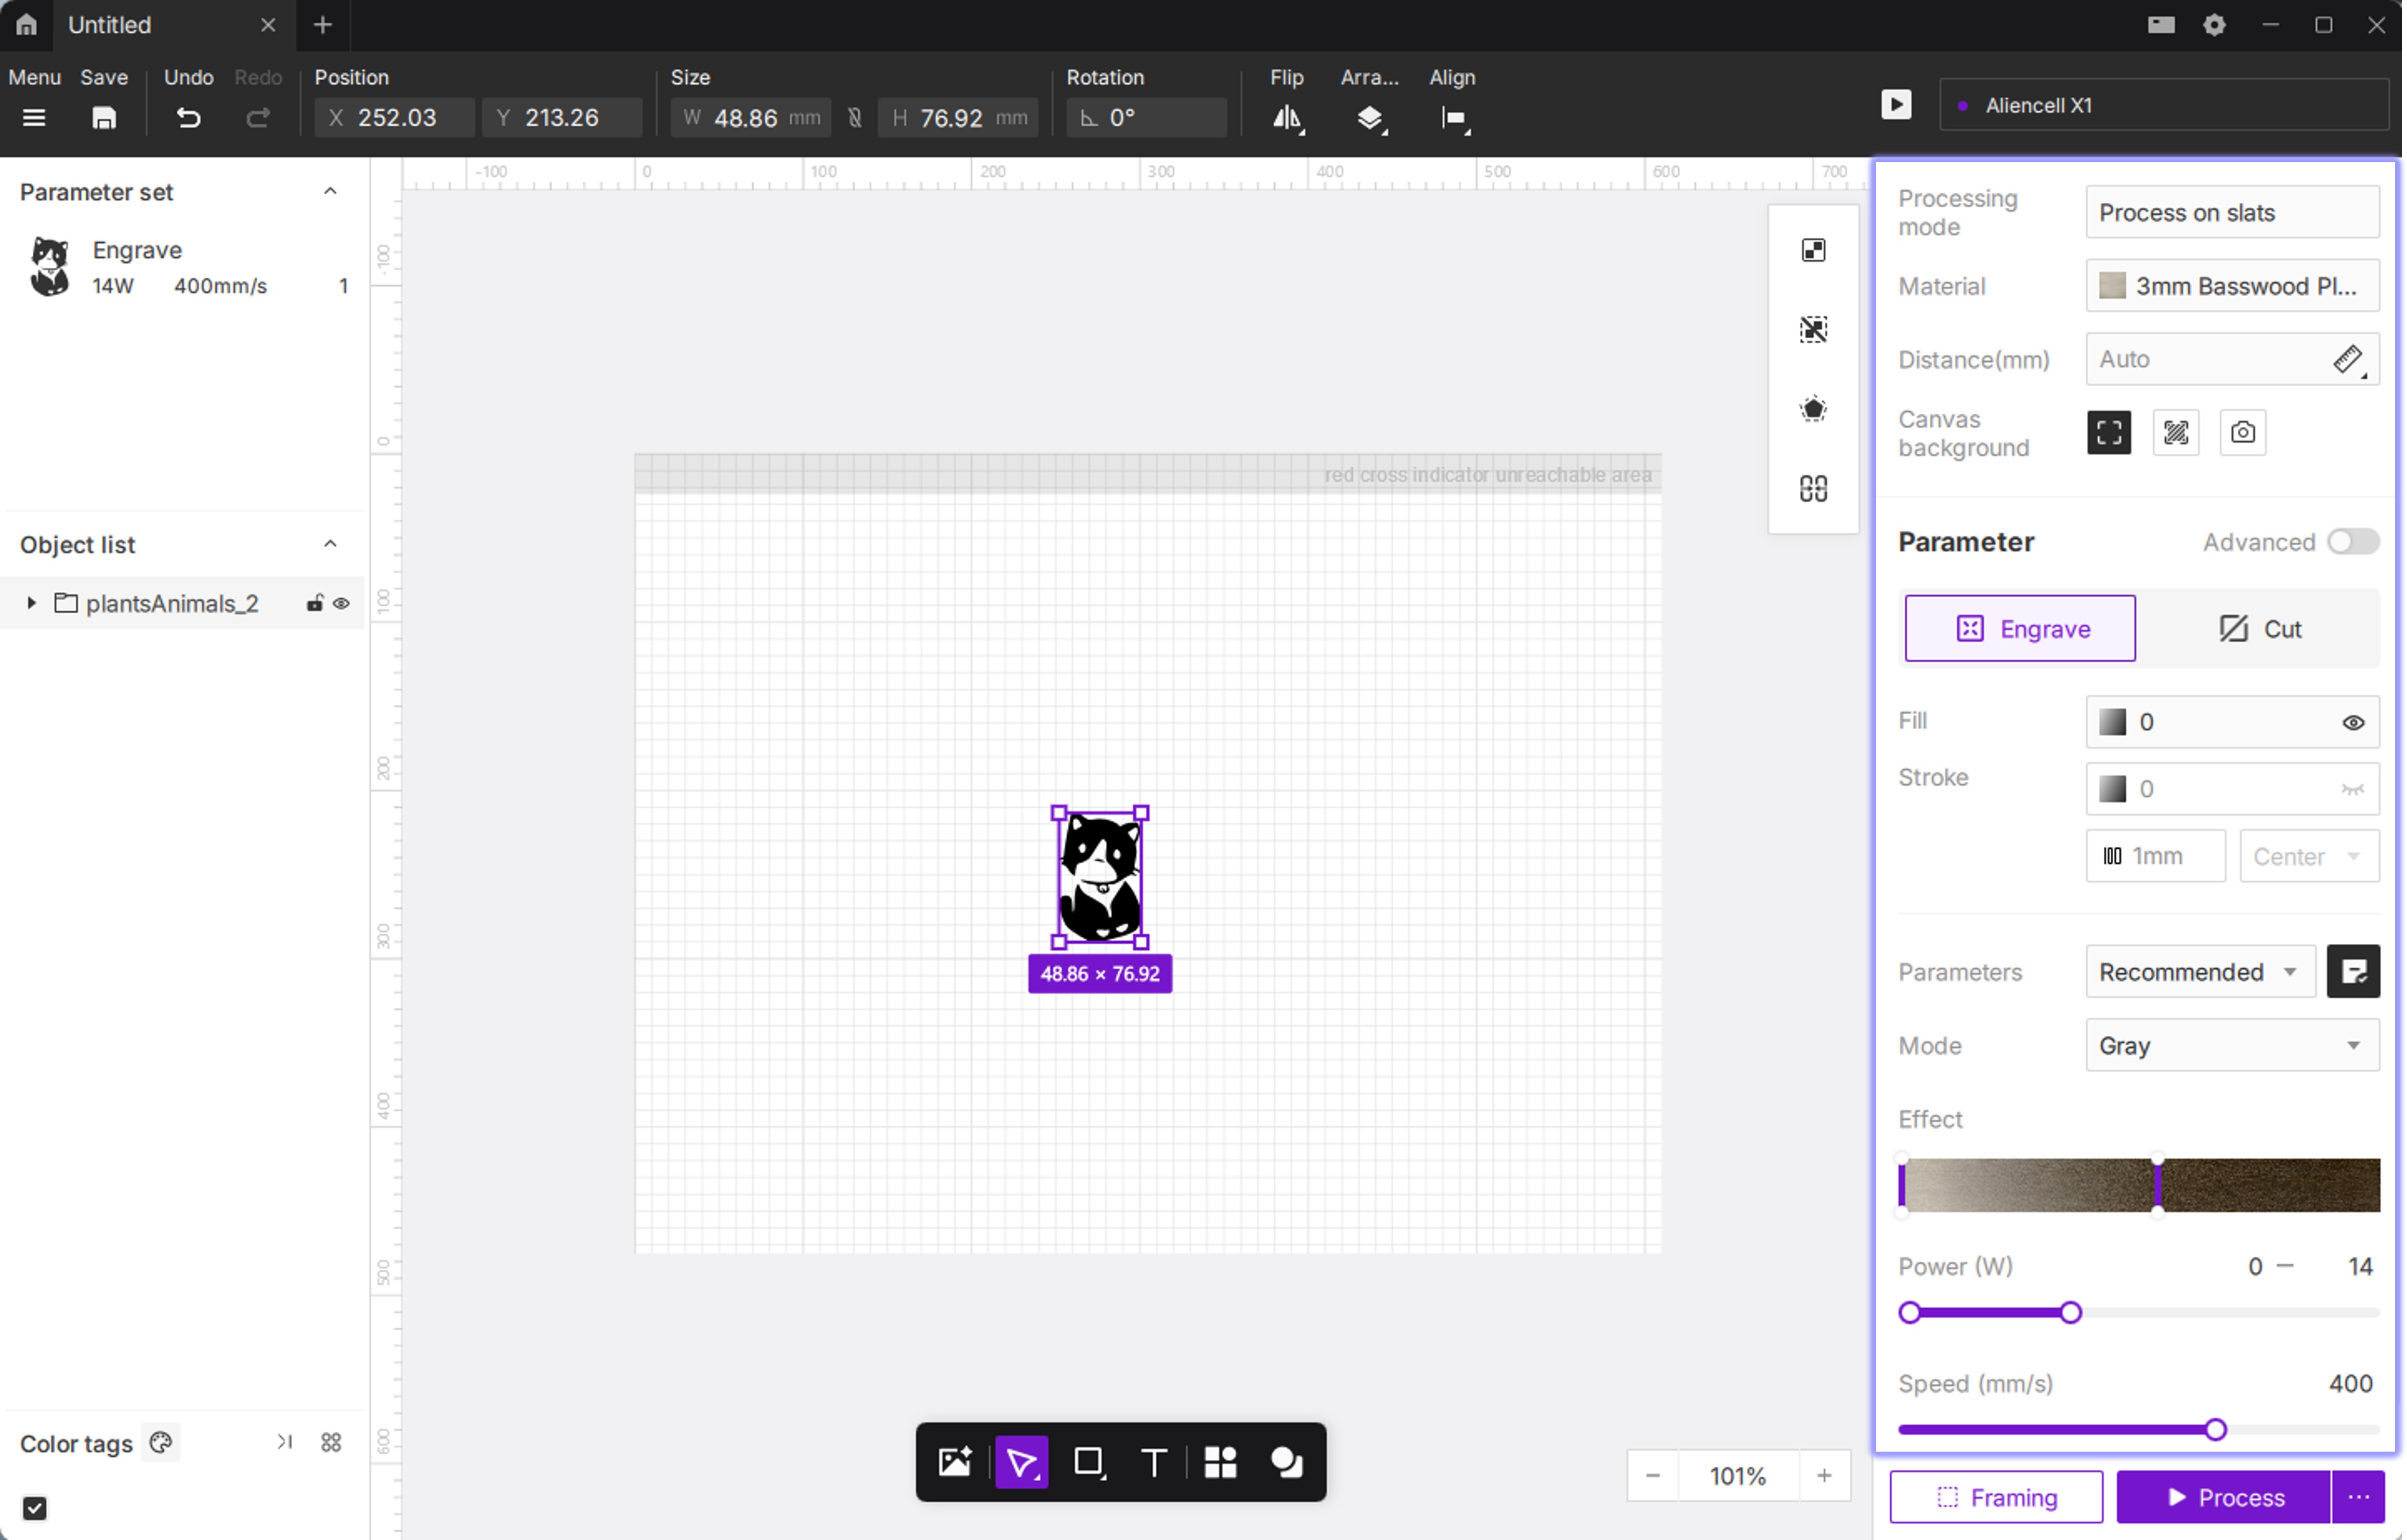The image size is (2407, 1540).
Task: Open the Arrange layers icon
Action: tap(1369, 118)
